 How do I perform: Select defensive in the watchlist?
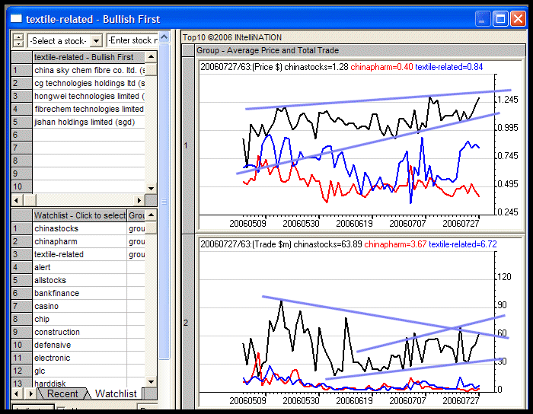(x=80, y=345)
